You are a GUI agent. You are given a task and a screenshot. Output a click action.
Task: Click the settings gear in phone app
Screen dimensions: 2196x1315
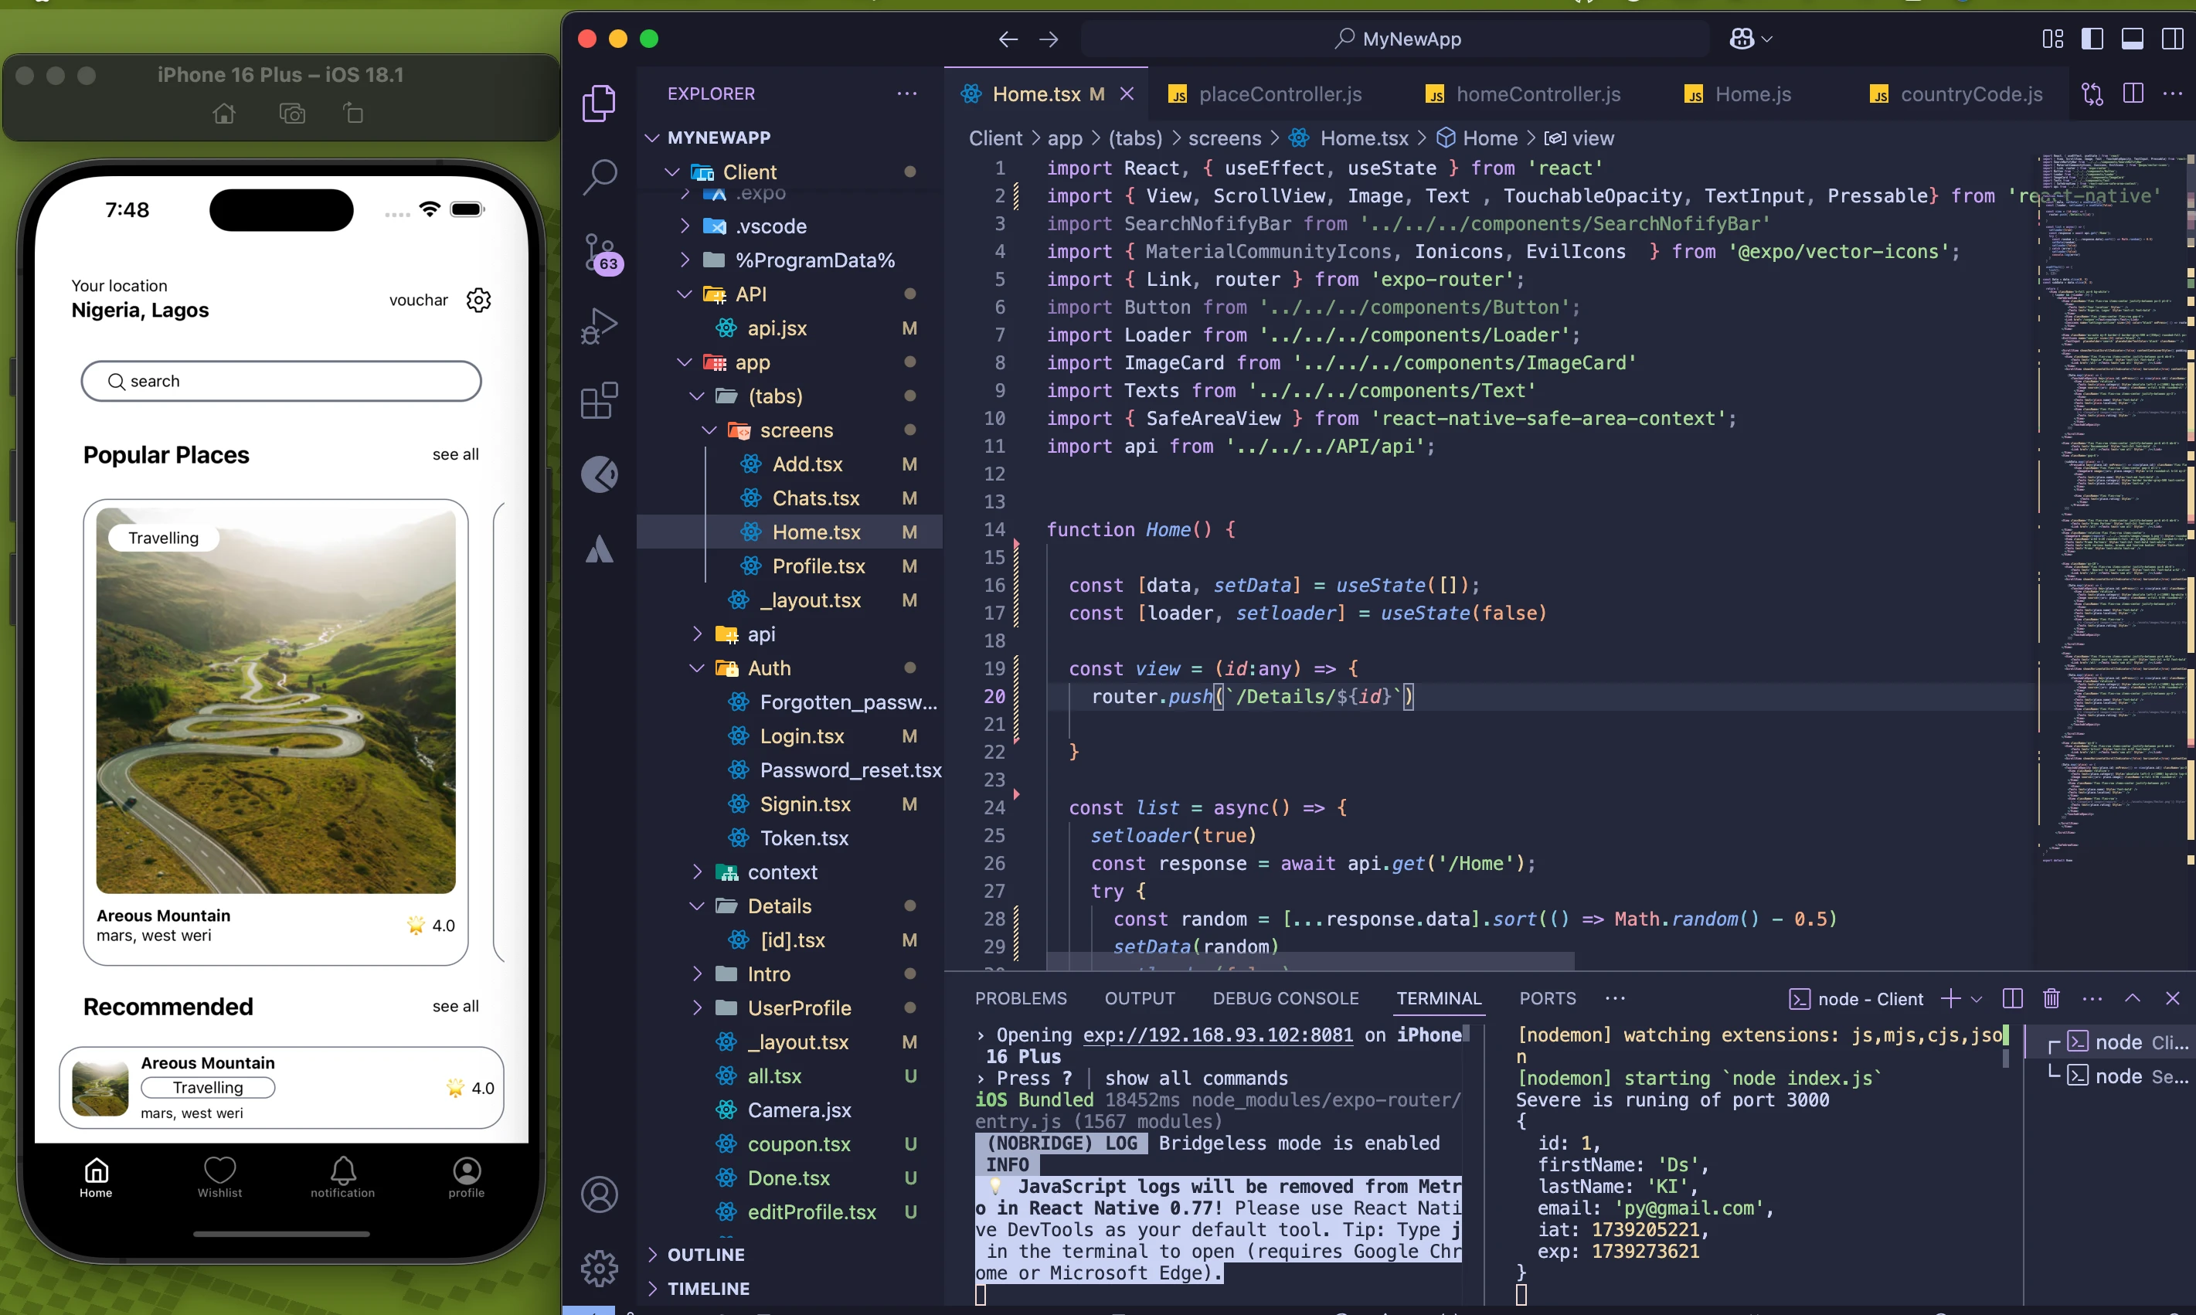[478, 300]
